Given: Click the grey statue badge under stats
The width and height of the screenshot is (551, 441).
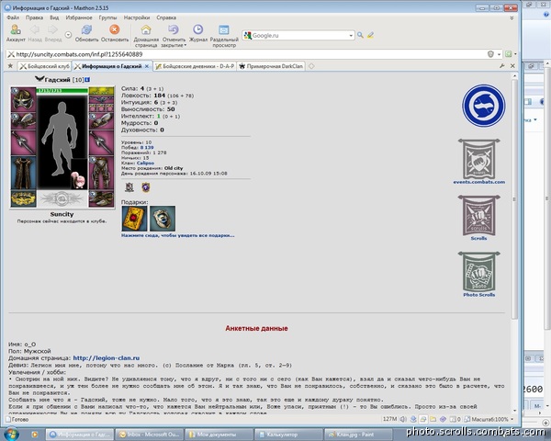Looking at the screenshot, I should tap(129, 187).
